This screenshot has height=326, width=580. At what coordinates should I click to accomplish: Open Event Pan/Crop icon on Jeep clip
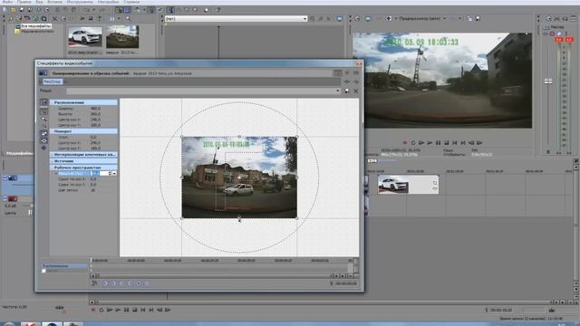[x=435, y=183]
